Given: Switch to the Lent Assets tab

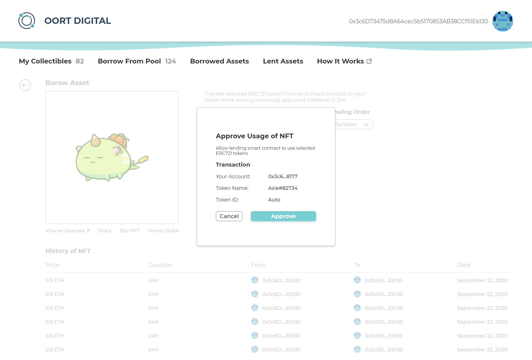Looking at the screenshot, I should 283,61.
